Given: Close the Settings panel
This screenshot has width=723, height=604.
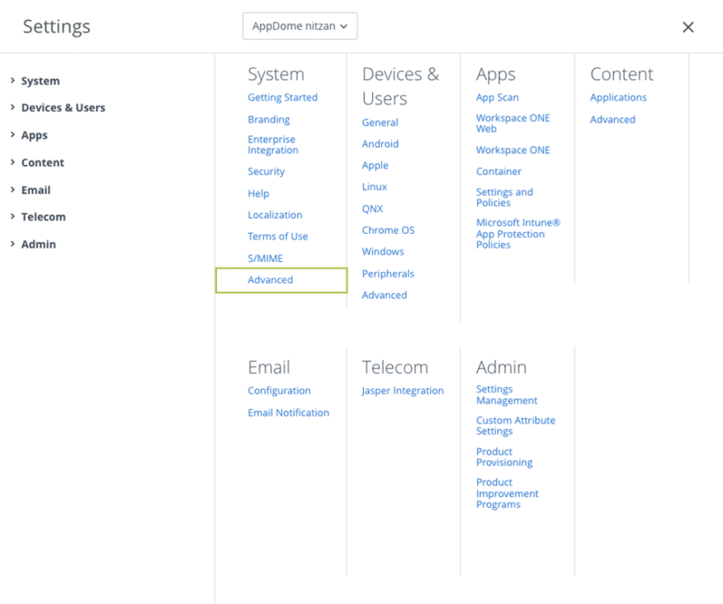Looking at the screenshot, I should (688, 26).
